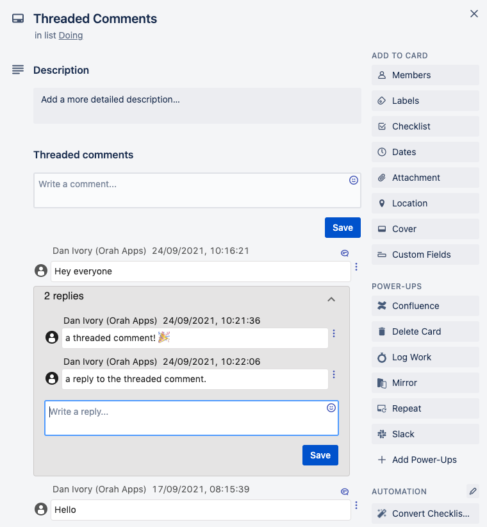The image size is (487, 527).
Task: Save the threaded reply
Action: [320, 455]
